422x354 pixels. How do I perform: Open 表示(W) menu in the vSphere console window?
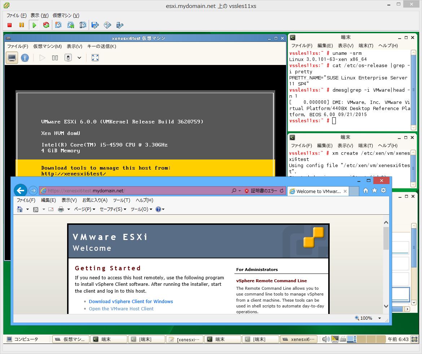[x=39, y=16]
